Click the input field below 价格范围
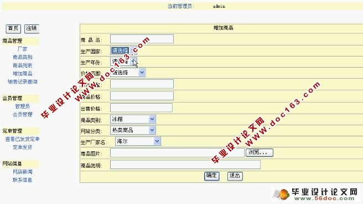 coord(142,84)
